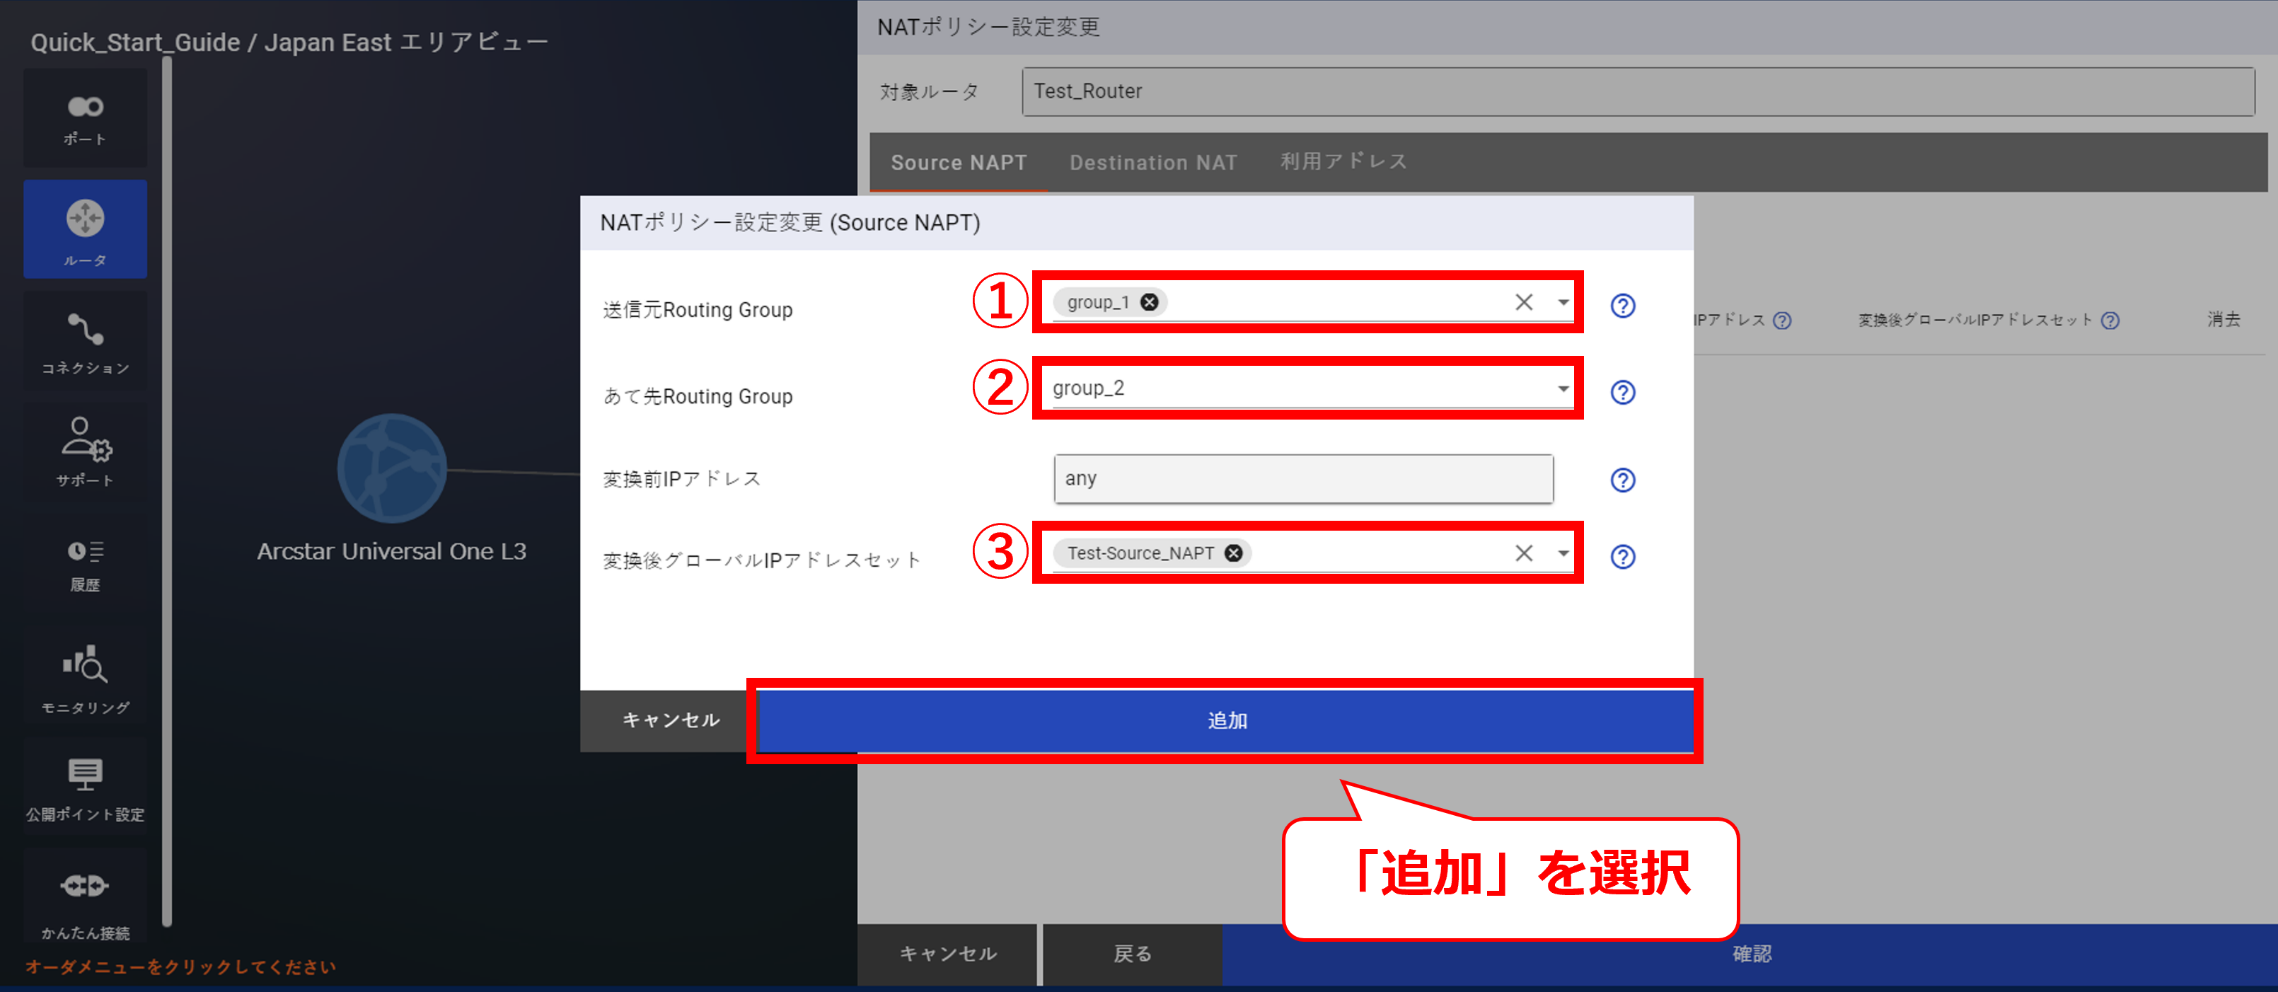Click the blue 追加 button
Viewport: 2278px width, 992px height.
pyautogui.click(x=1225, y=720)
